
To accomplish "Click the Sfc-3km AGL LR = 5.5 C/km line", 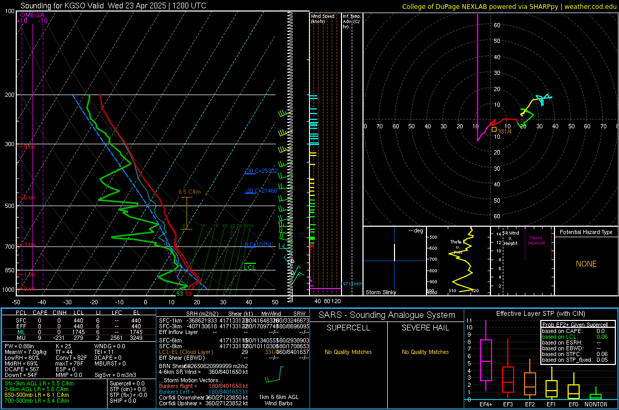I will click(39, 383).
